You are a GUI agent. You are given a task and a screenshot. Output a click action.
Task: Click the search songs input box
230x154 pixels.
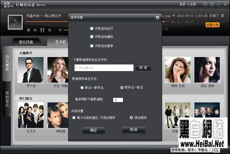[x=192, y=150]
